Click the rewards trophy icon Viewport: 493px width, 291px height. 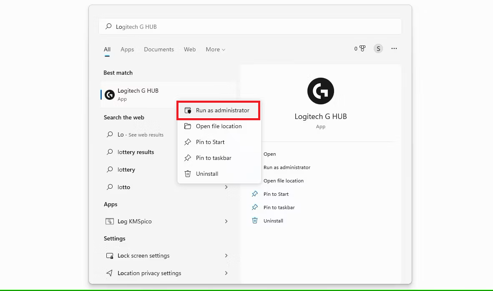(362, 49)
